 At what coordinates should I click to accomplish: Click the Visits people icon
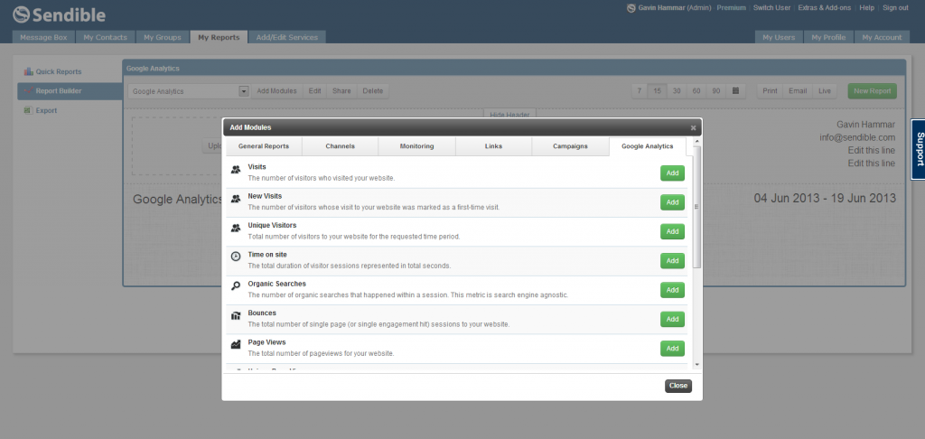coord(236,169)
